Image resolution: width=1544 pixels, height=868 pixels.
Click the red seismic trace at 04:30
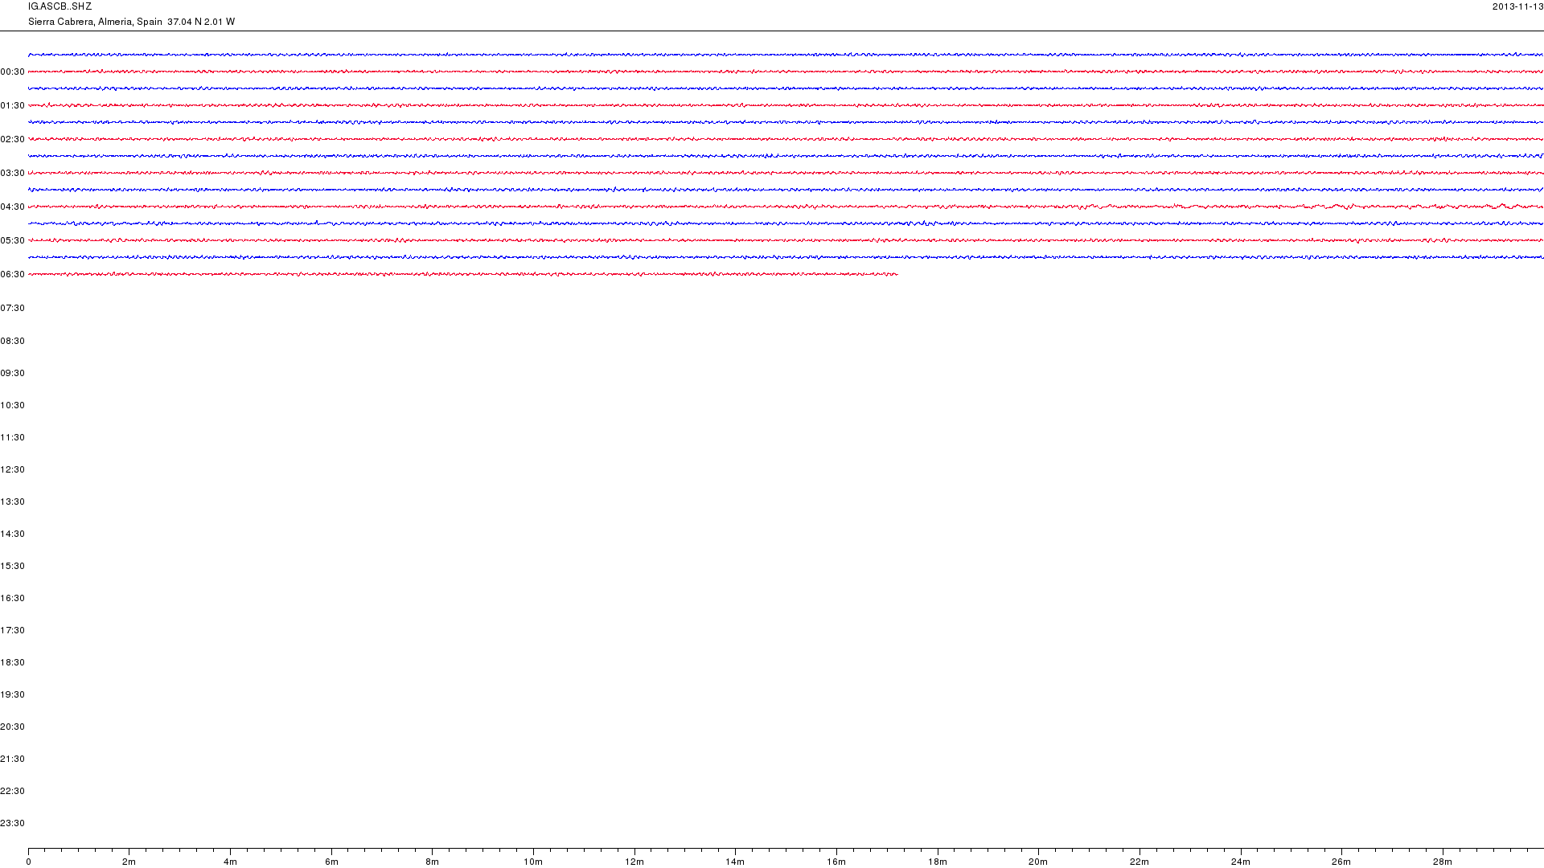coord(786,207)
